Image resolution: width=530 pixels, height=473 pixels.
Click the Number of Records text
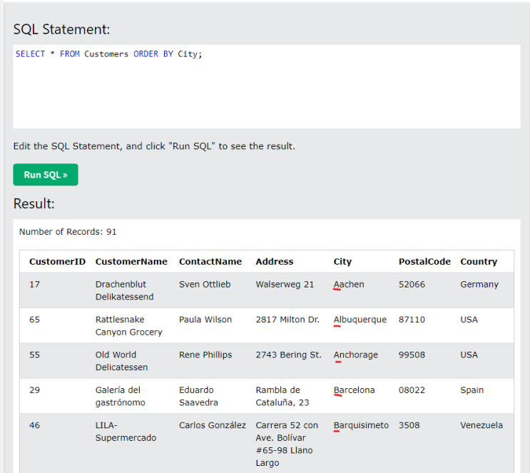[68, 232]
